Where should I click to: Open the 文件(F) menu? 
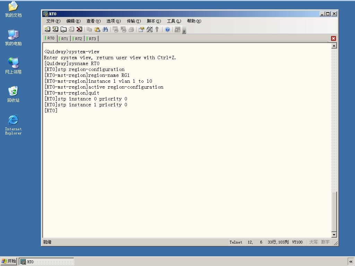coord(53,21)
